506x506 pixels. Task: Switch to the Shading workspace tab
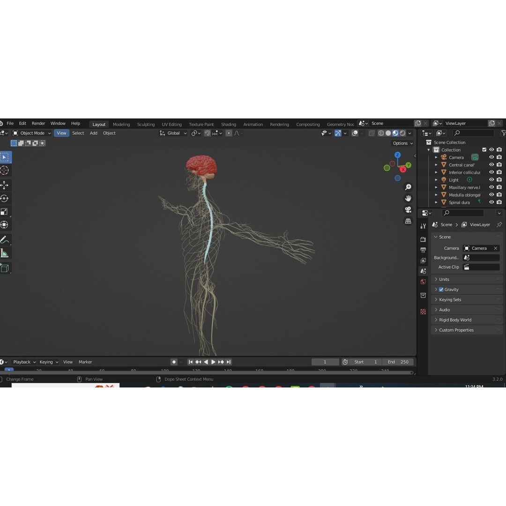click(229, 124)
